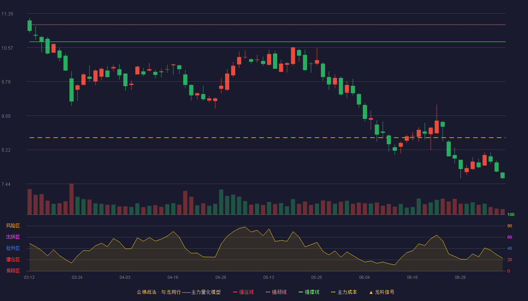Click the 03-12 date axis label

coord(29,277)
